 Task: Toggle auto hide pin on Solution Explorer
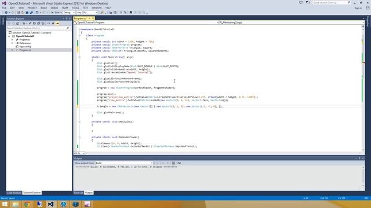(67, 18)
